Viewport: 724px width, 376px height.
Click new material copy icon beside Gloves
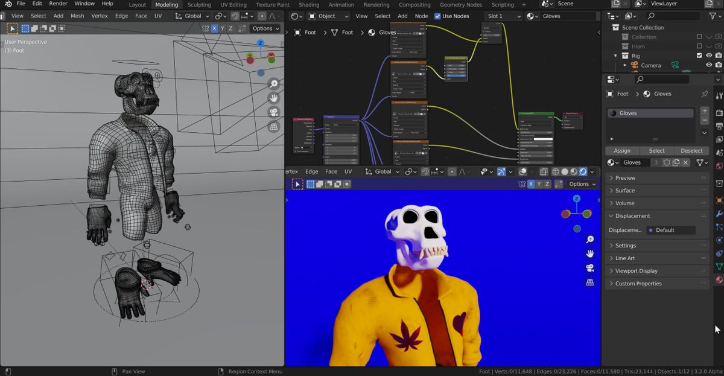[676, 162]
